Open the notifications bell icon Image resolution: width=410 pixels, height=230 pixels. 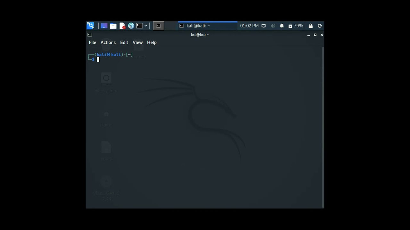pyautogui.click(x=282, y=26)
